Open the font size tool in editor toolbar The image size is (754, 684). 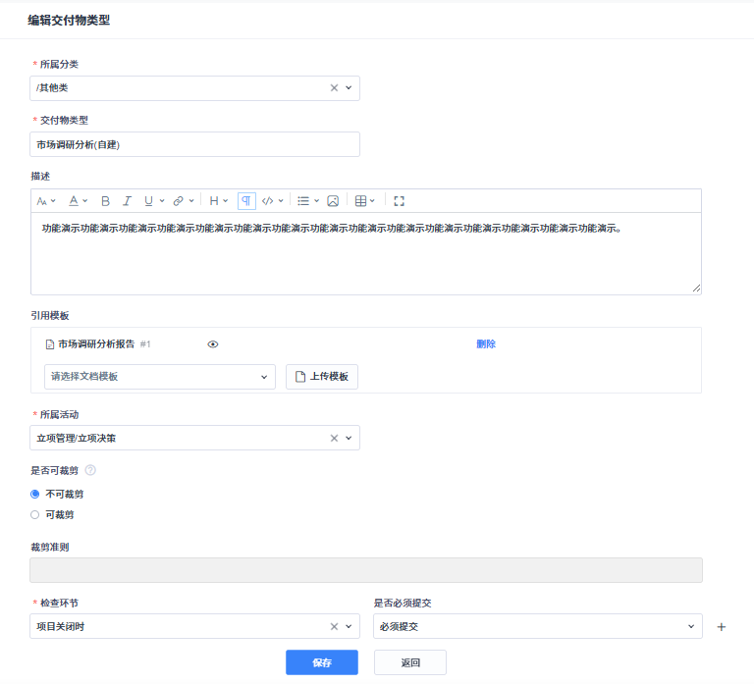click(42, 201)
